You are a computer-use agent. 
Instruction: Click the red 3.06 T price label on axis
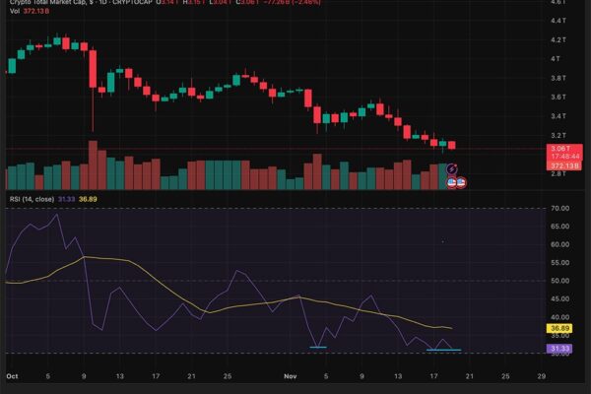558,148
